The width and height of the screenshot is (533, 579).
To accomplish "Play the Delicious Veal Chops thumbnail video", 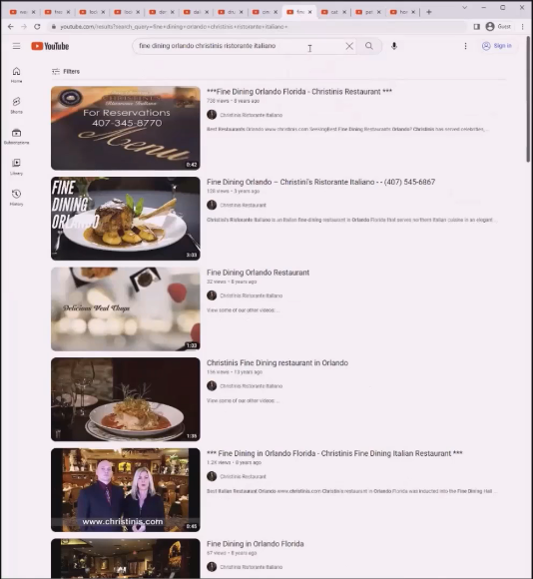I will (126, 308).
